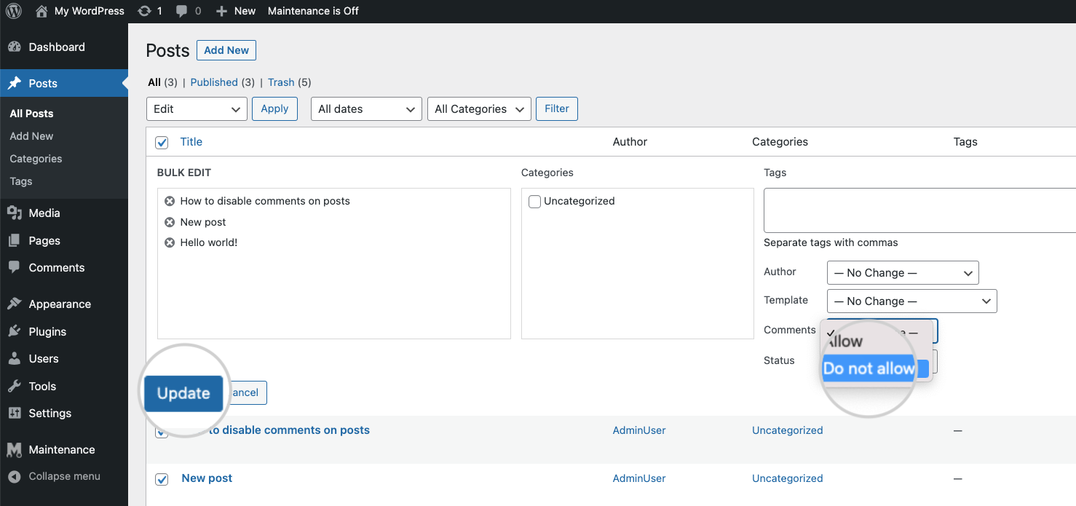Click Add New button next to Posts heading
1076x506 pixels.
[x=226, y=50]
